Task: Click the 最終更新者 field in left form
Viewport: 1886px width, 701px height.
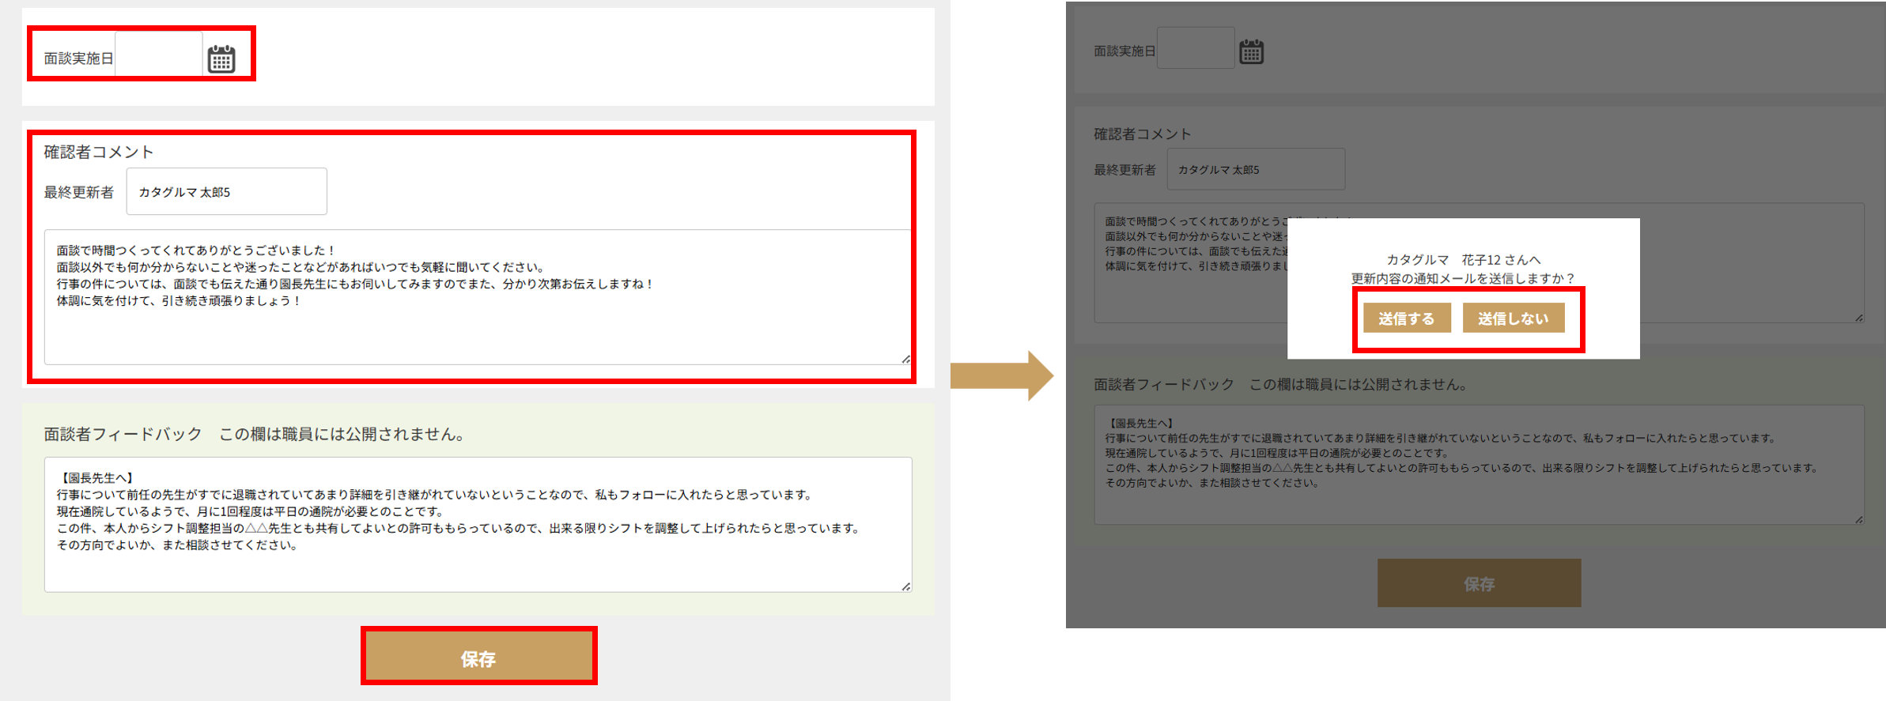Action: pos(227,191)
